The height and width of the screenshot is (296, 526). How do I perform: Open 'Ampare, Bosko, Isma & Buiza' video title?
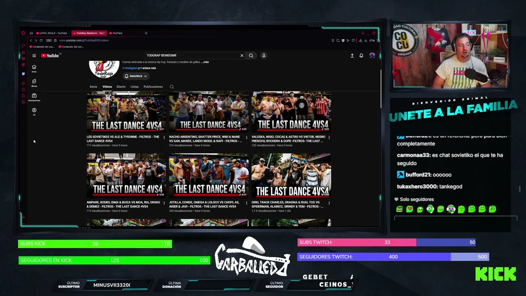pyautogui.click(x=123, y=204)
